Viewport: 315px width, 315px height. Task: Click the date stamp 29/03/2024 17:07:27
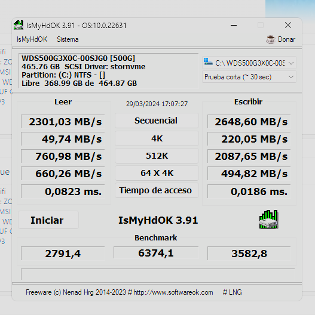157,104
